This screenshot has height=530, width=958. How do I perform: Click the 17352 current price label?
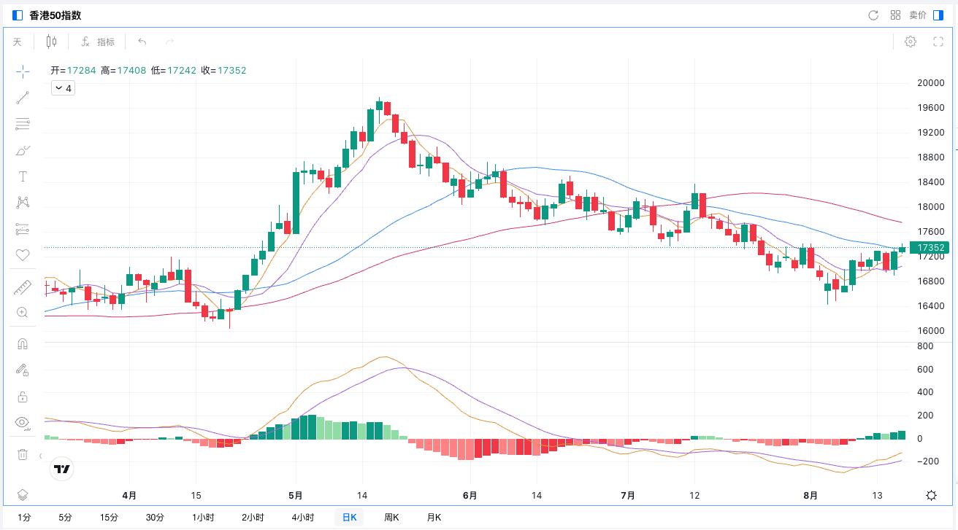click(931, 248)
